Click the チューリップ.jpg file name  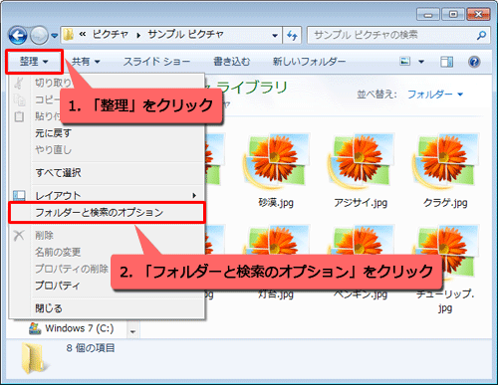tap(445, 300)
